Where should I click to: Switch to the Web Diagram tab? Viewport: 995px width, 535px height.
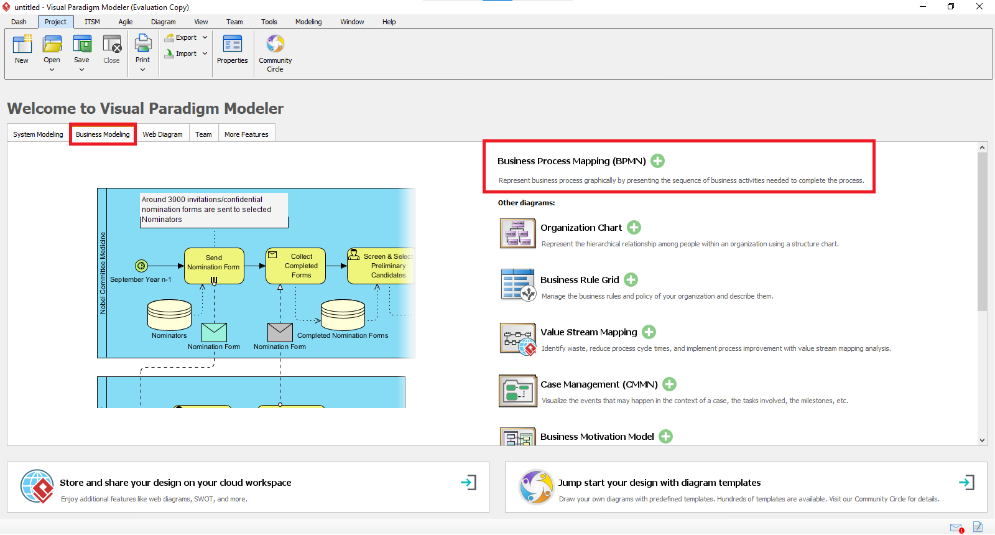coord(163,134)
